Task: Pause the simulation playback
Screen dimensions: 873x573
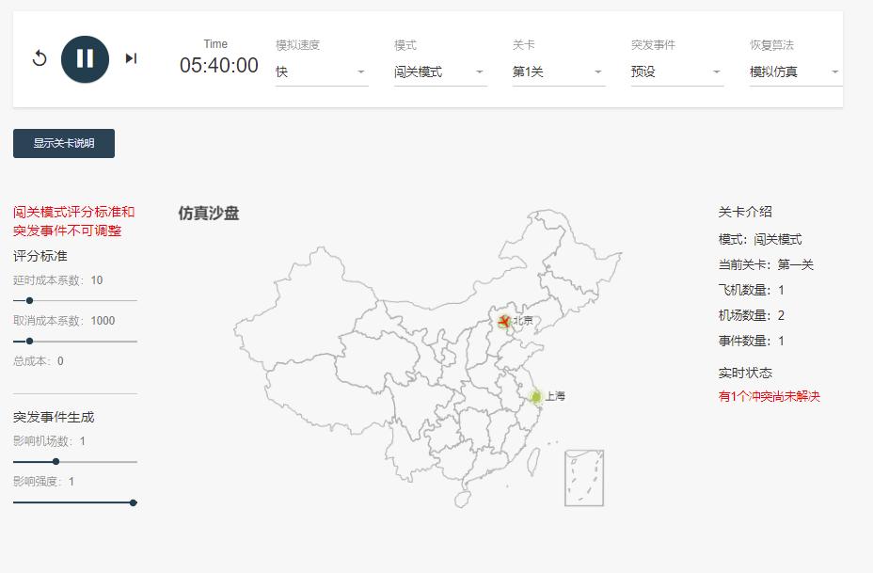Action: (85, 58)
